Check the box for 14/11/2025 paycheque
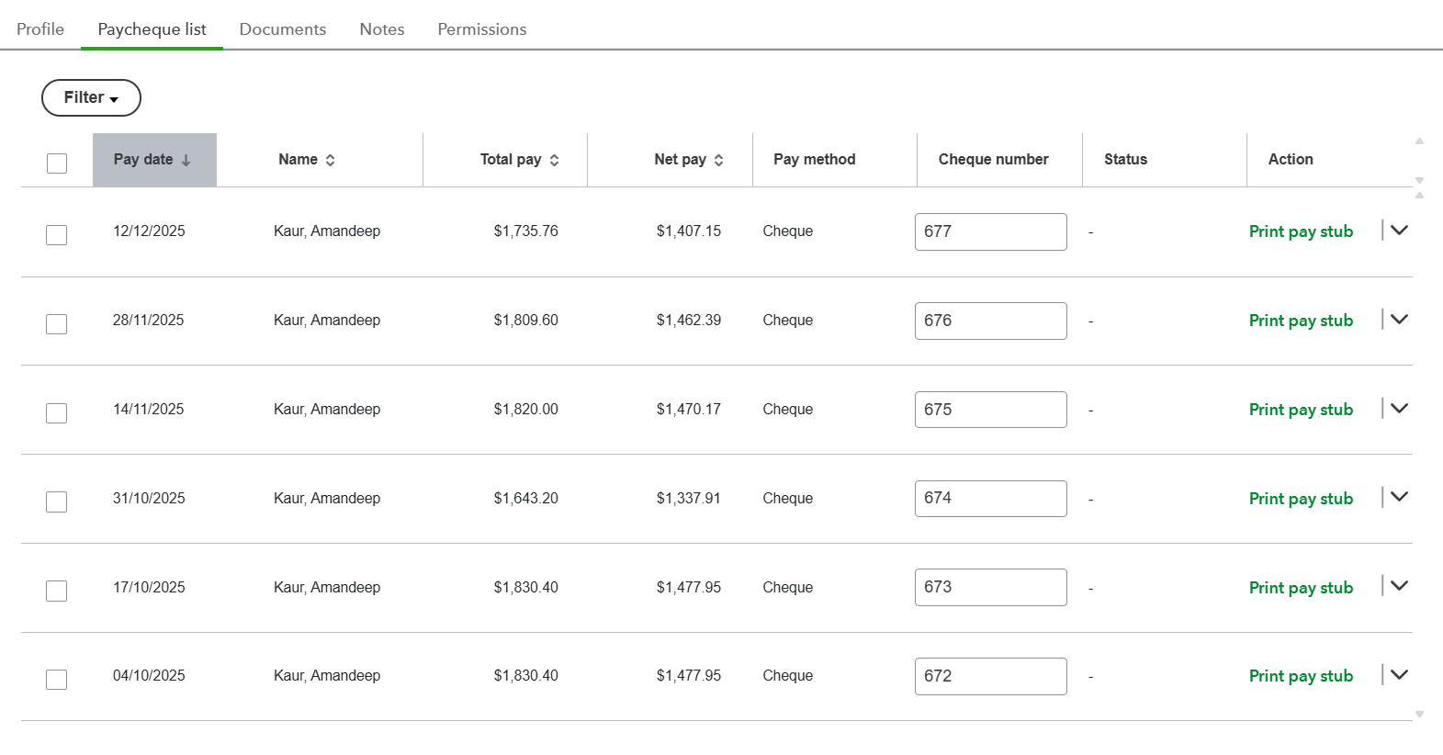Image resolution: width=1443 pixels, height=755 pixels. pyautogui.click(x=57, y=413)
